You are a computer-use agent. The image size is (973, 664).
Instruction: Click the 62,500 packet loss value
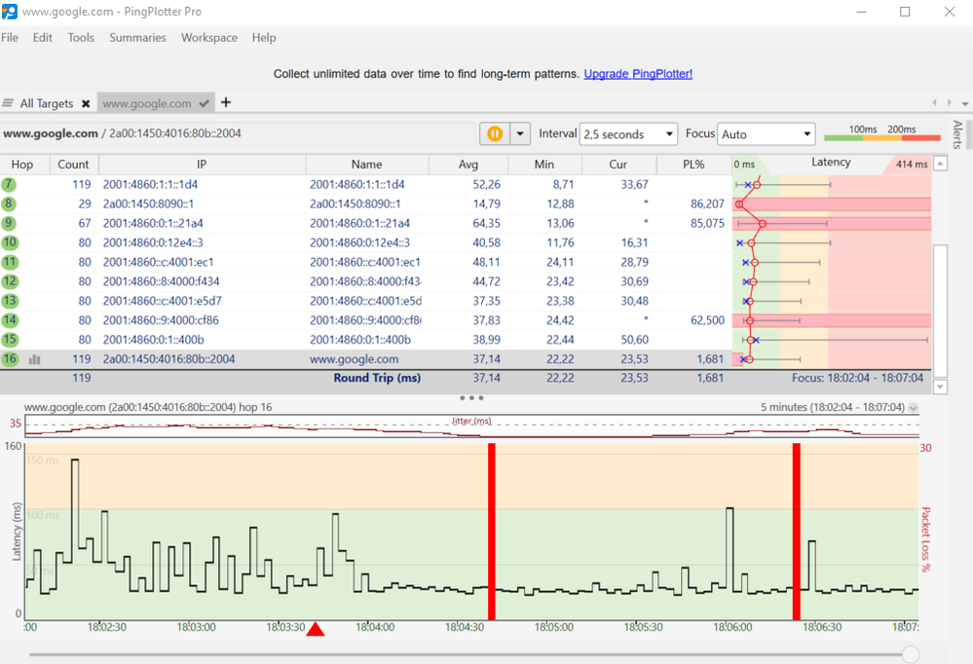pyautogui.click(x=707, y=320)
